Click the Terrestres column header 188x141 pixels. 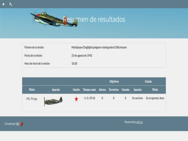[x=113, y=90]
